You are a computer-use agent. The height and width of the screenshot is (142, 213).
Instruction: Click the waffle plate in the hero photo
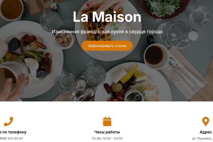[108, 30]
